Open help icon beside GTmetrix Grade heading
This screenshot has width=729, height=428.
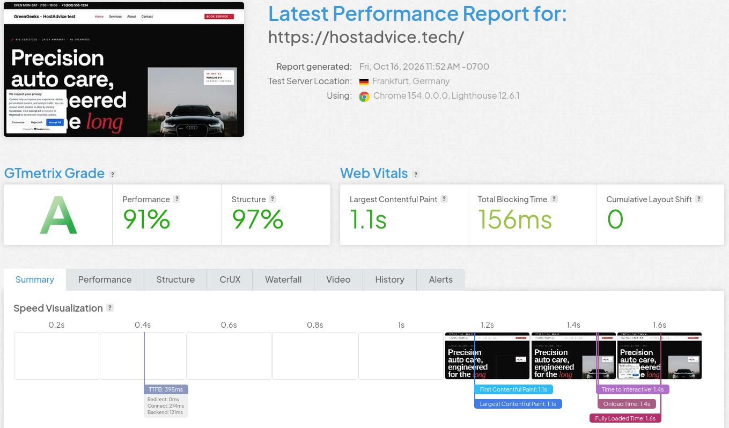pos(113,174)
